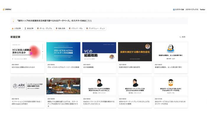Follow the こちら link in banner
The height and width of the screenshot is (116, 207).
89,21
